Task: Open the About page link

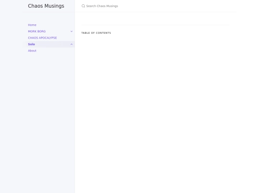Action: pyautogui.click(x=32, y=51)
